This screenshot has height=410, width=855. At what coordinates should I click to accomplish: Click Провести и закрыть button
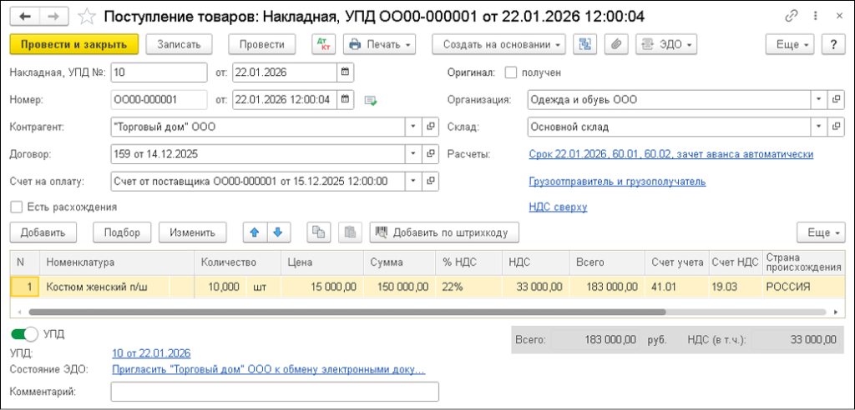(x=73, y=44)
